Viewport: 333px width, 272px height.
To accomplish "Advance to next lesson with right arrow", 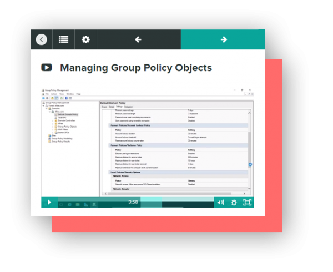I will click(223, 39).
